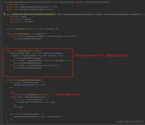Viewport: 145px width, 125px height.
Task: Click the yellow lightbulb intention icon
Action: click(4, 14)
